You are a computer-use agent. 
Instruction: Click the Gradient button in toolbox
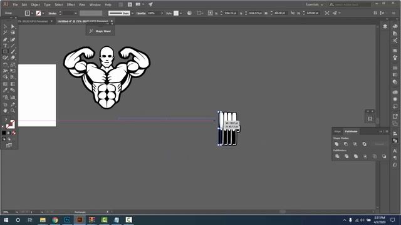[9, 133]
